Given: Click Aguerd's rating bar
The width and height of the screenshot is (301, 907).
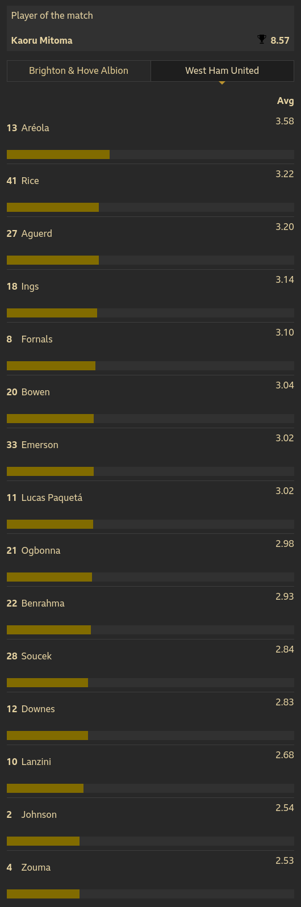Looking at the screenshot, I should click(x=150, y=260).
